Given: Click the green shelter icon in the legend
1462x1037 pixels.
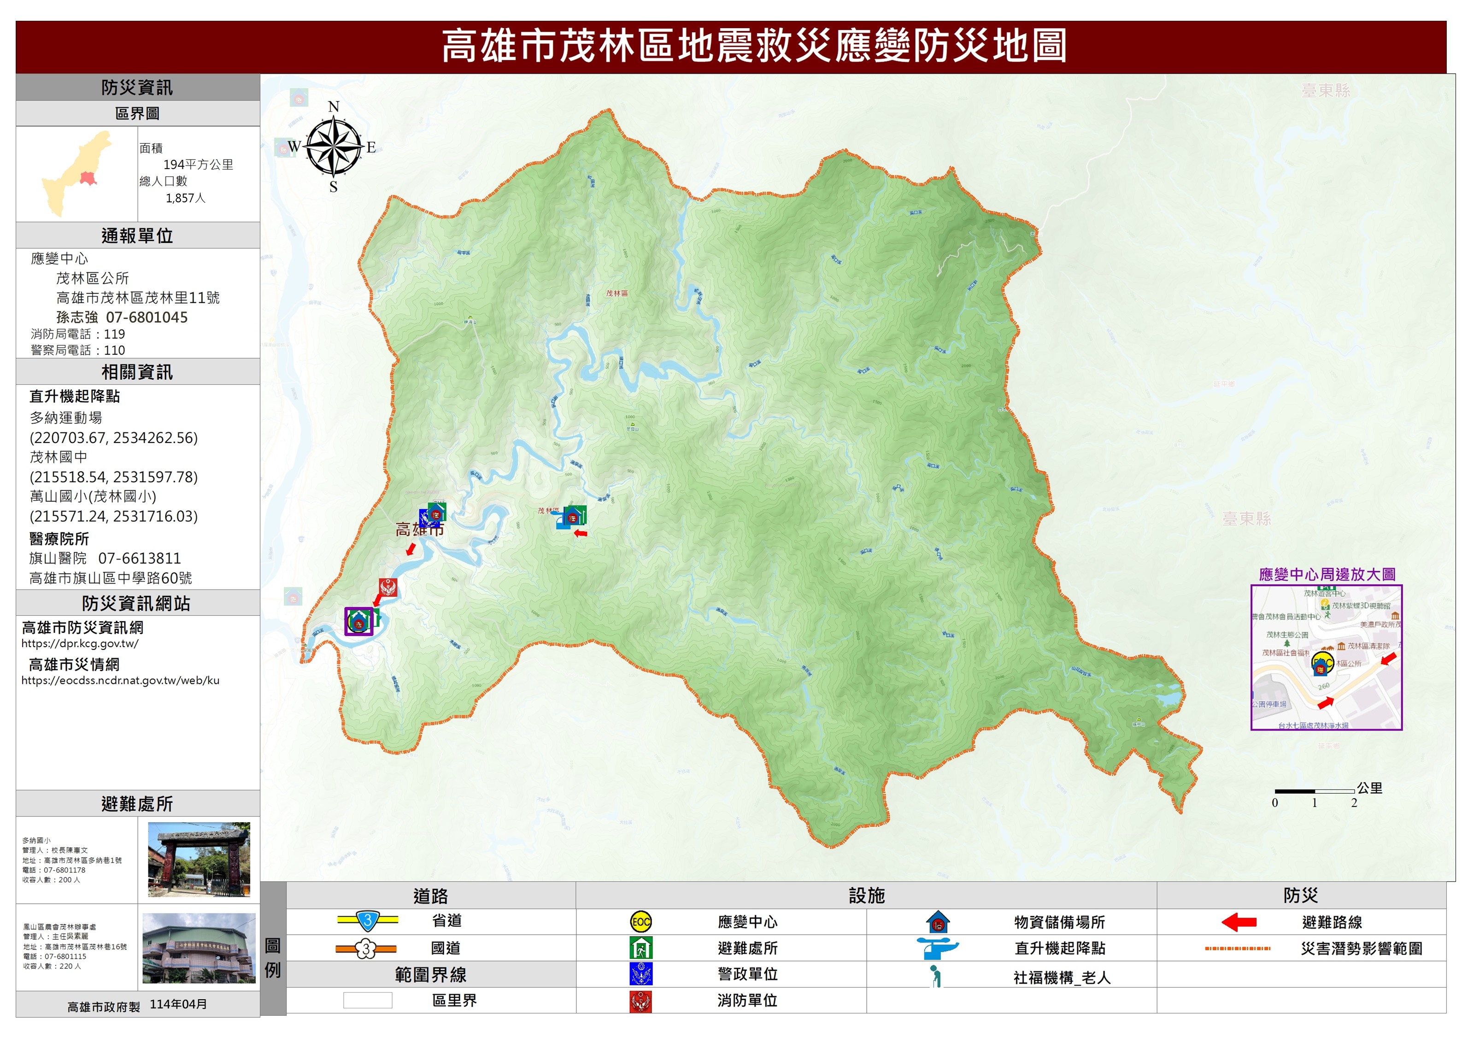Looking at the screenshot, I should (x=640, y=948).
